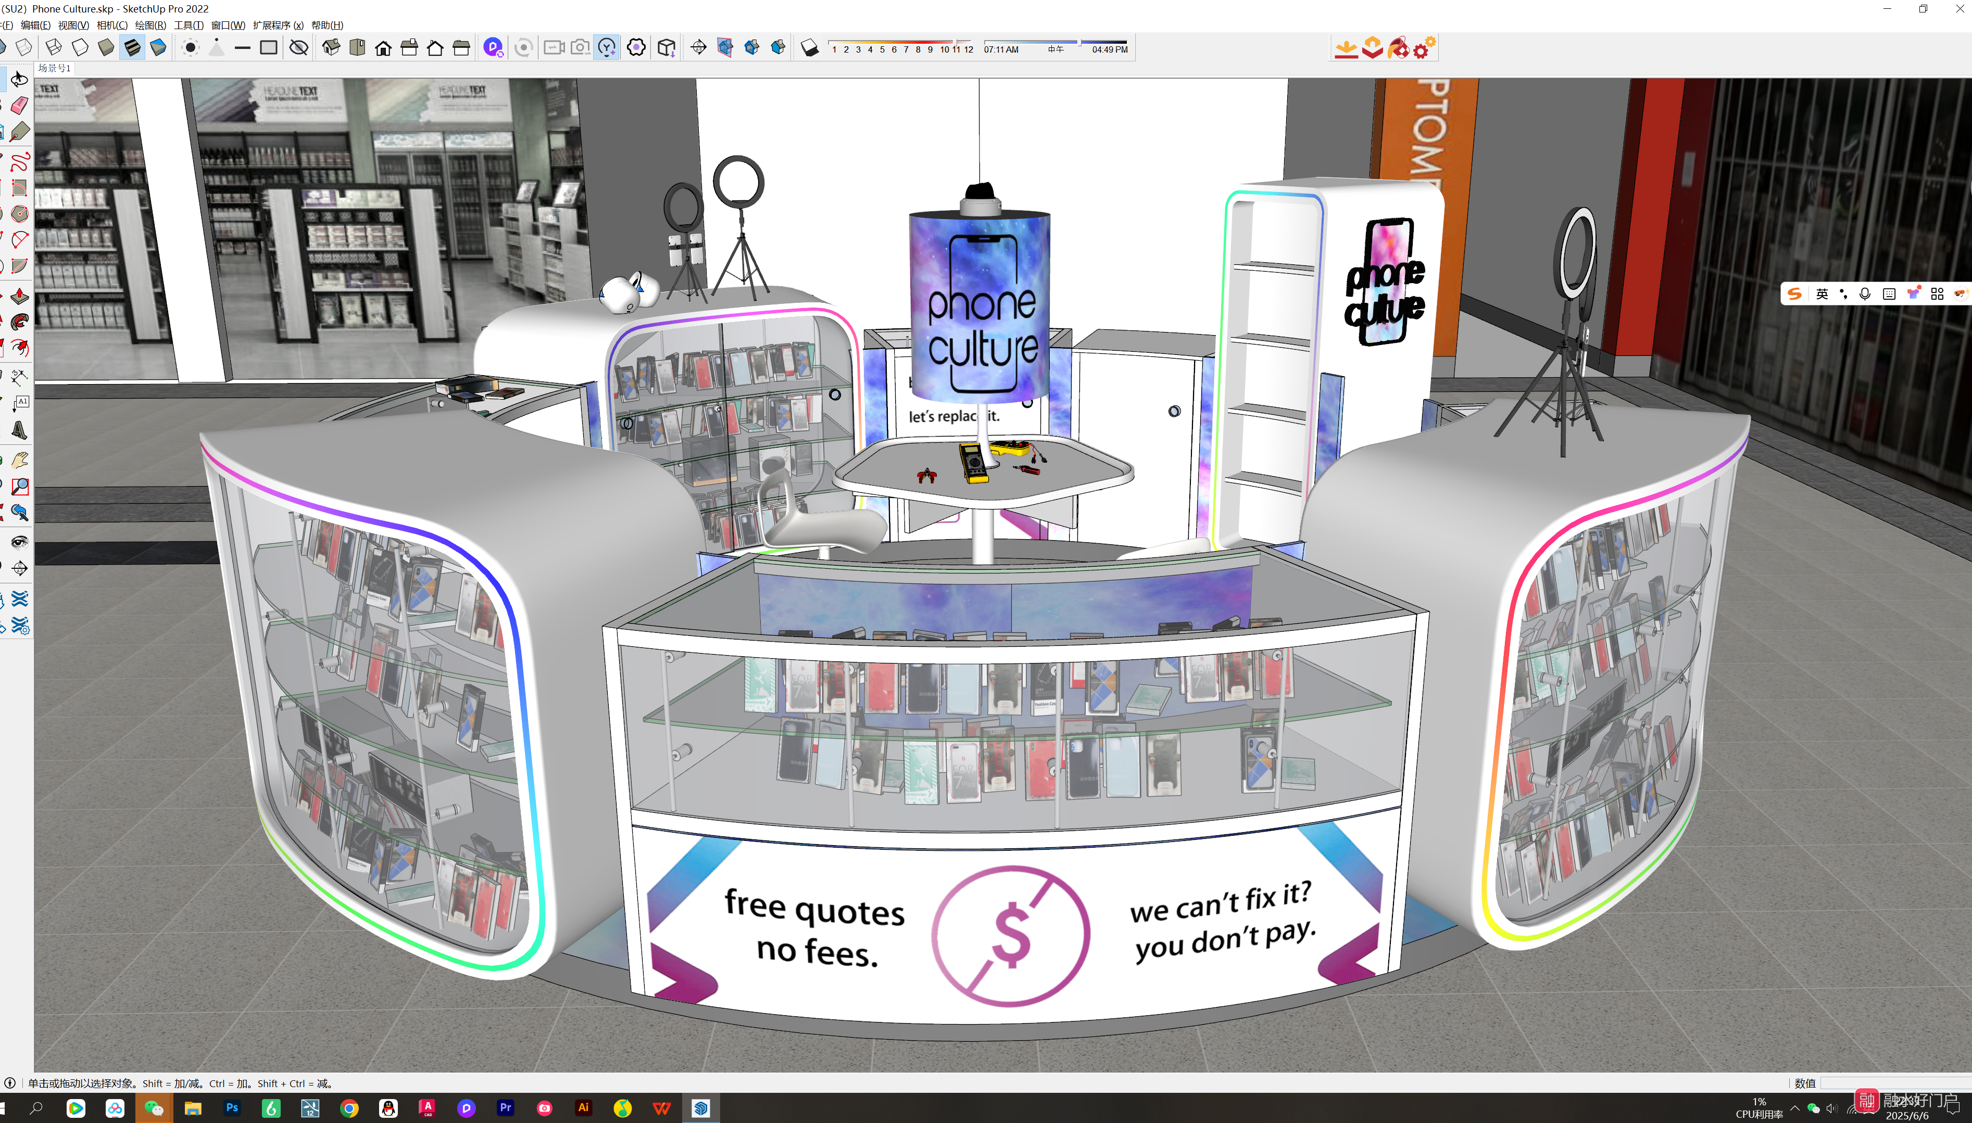Switch to Right side view
Viewport: 1972px width, 1123px height.
[x=410, y=48]
